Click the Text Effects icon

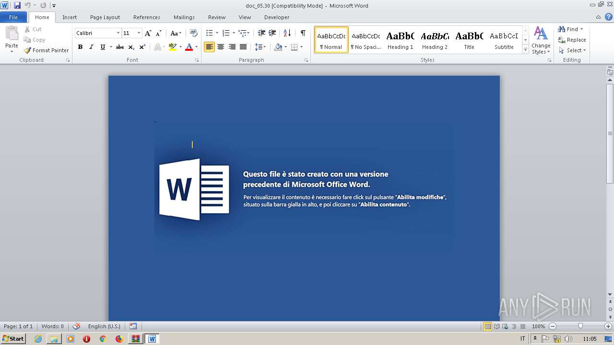coord(158,47)
